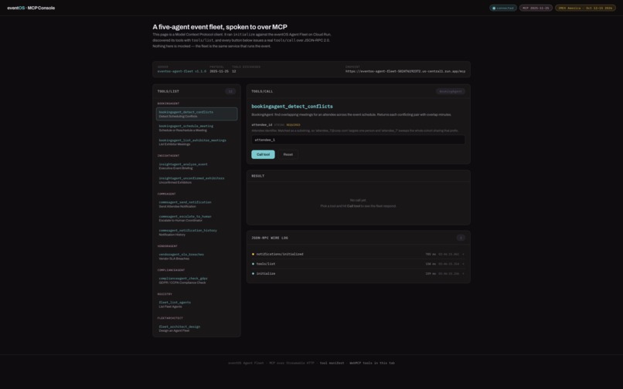Click the wire log entry count badge
The height and width of the screenshot is (389, 623).
(x=461, y=238)
